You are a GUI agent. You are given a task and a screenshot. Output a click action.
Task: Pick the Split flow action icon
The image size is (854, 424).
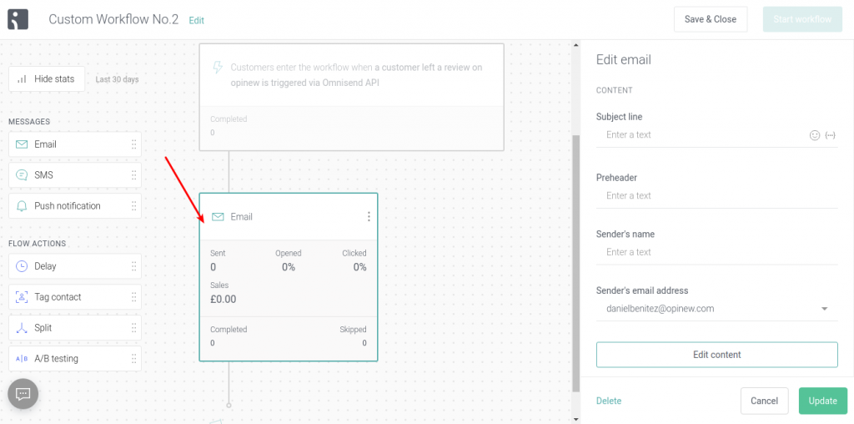22,328
